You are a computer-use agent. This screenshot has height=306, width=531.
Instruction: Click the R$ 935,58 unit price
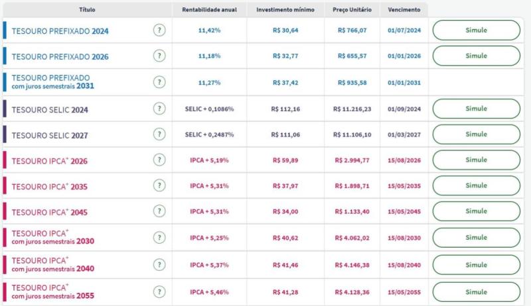352,82
